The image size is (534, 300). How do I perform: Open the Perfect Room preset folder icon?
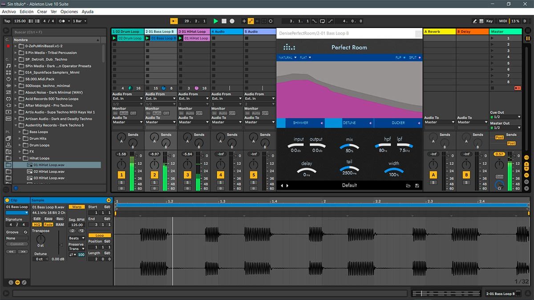pyautogui.click(x=408, y=185)
